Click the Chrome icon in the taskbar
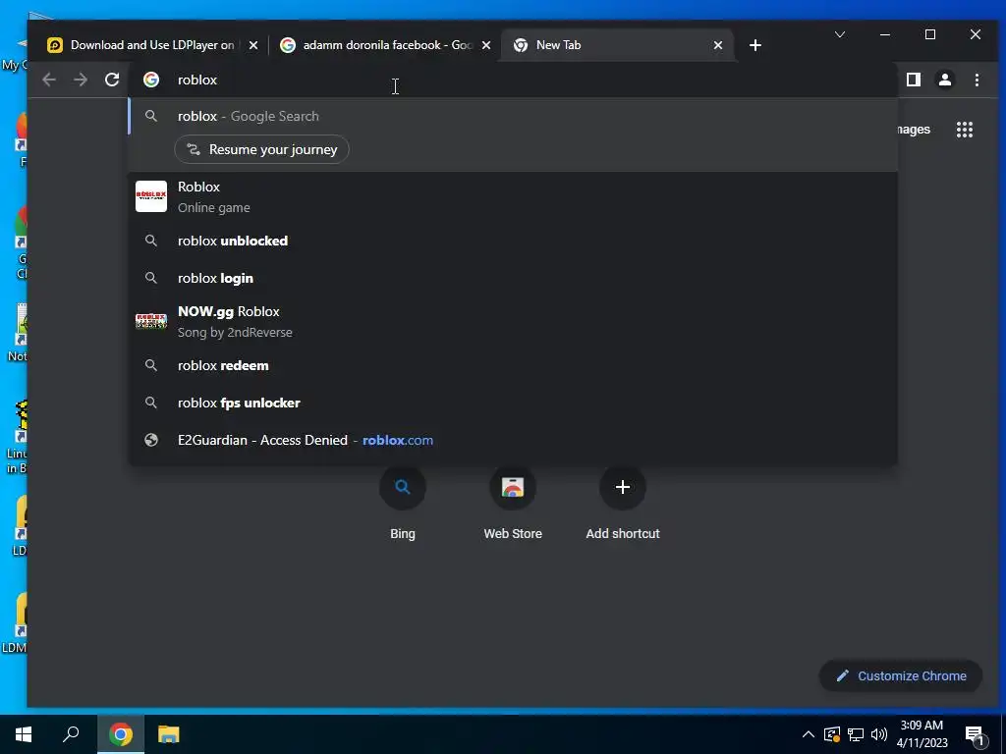Viewport: 1006px width, 754px height. pyautogui.click(x=121, y=734)
